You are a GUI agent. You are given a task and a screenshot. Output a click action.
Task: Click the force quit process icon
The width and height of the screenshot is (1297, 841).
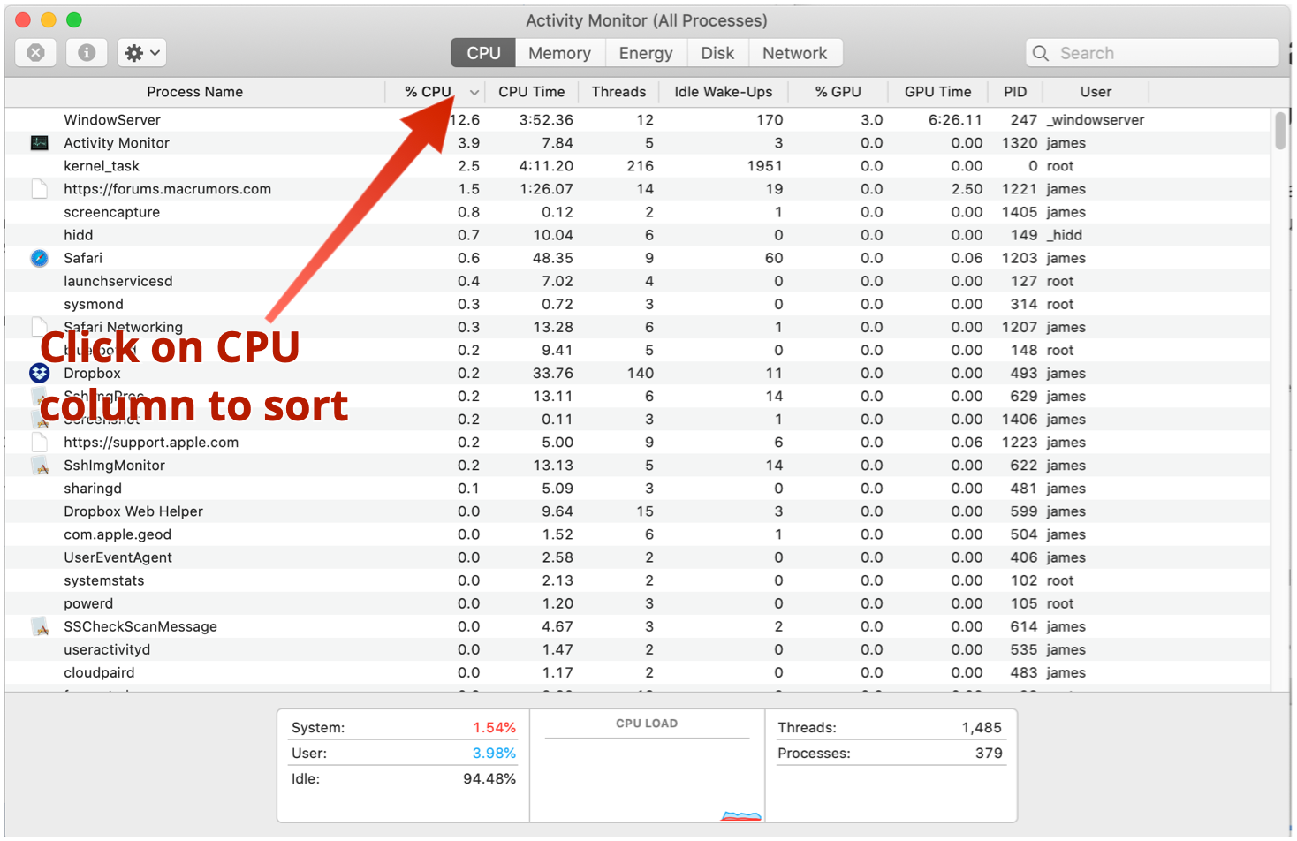click(36, 53)
